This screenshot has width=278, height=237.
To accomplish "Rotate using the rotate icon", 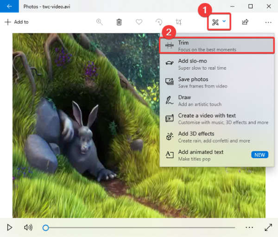I will pyautogui.click(x=159, y=22).
